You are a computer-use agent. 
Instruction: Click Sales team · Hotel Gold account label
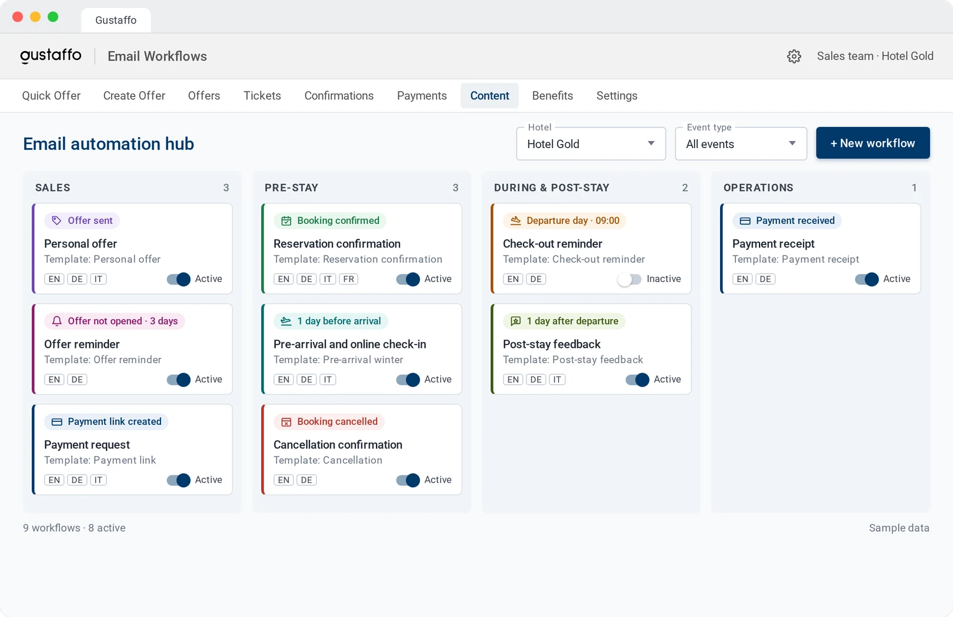[875, 56]
